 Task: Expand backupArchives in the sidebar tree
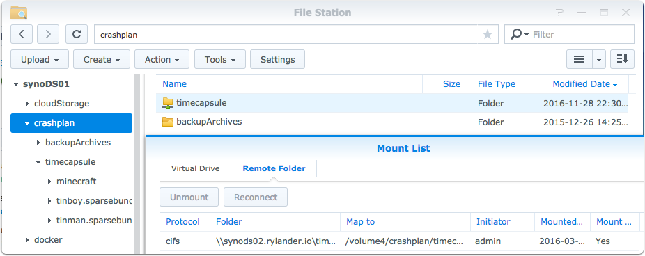pos(38,143)
